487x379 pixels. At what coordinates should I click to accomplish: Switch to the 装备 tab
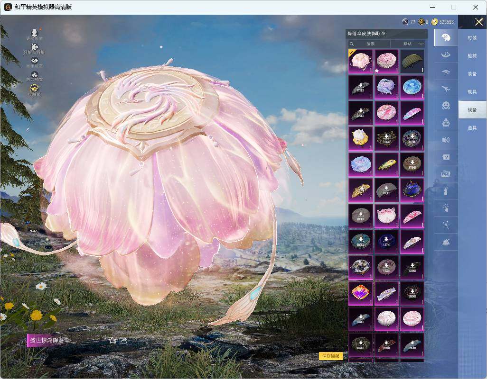pyautogui.click(x=472, y=74)
